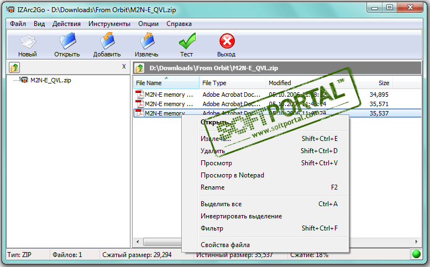Viewport: 430px width, 267px height.
Task: Run archive test with green checkmark
Action: (x=187, y=41)
